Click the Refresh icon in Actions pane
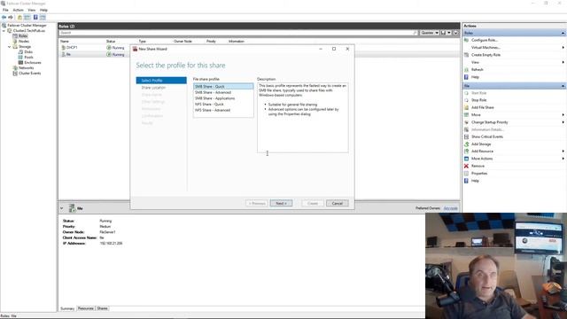 click(467, 69)
